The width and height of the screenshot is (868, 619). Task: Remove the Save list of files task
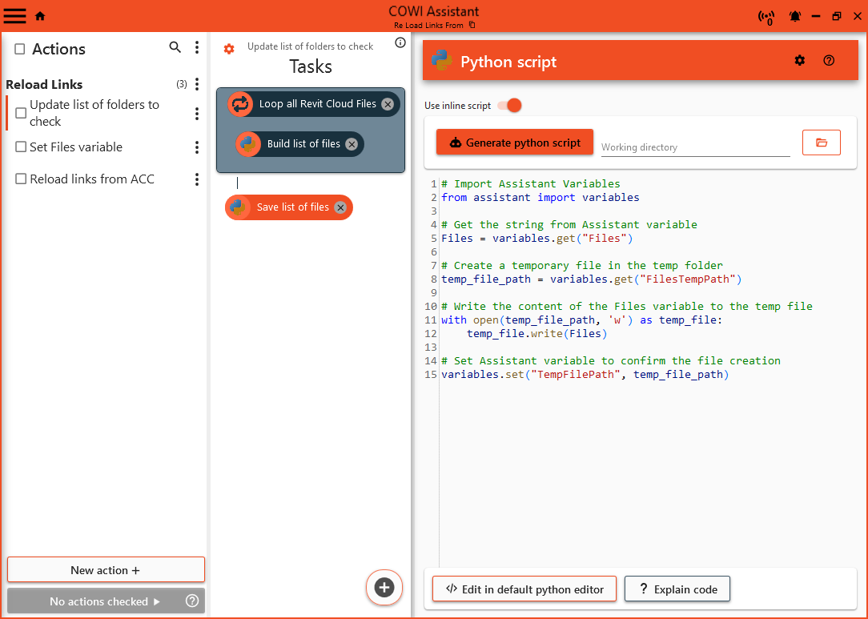click(x=340, y=207)
